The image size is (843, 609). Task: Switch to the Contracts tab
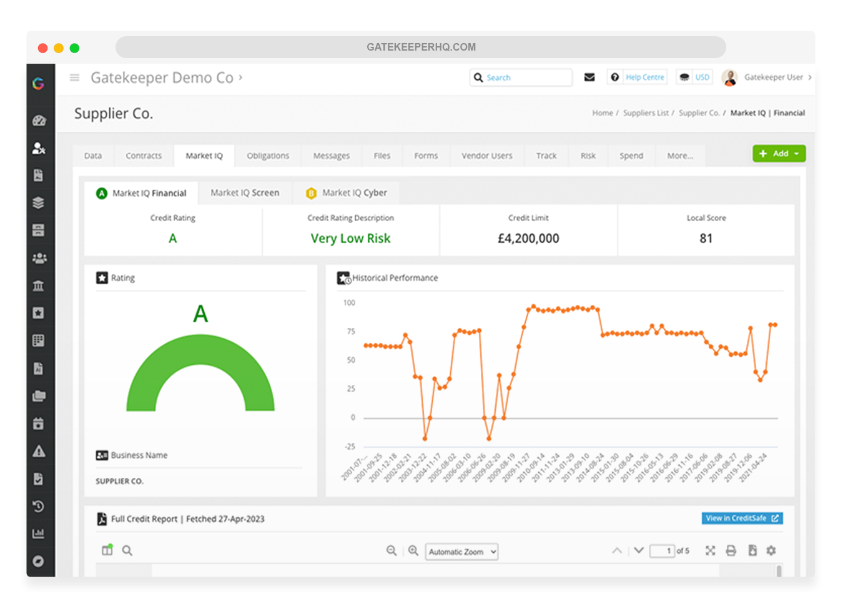(144, 156)
